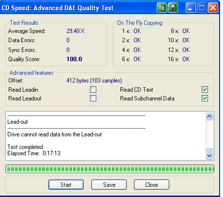Click the Offset value 412 bytes
The height and width of the screenshot is (197, 223).
coord(94,81)
